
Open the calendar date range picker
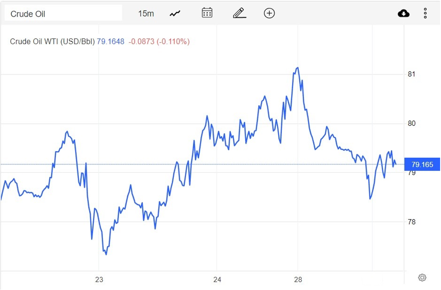(x=207, y=13)
